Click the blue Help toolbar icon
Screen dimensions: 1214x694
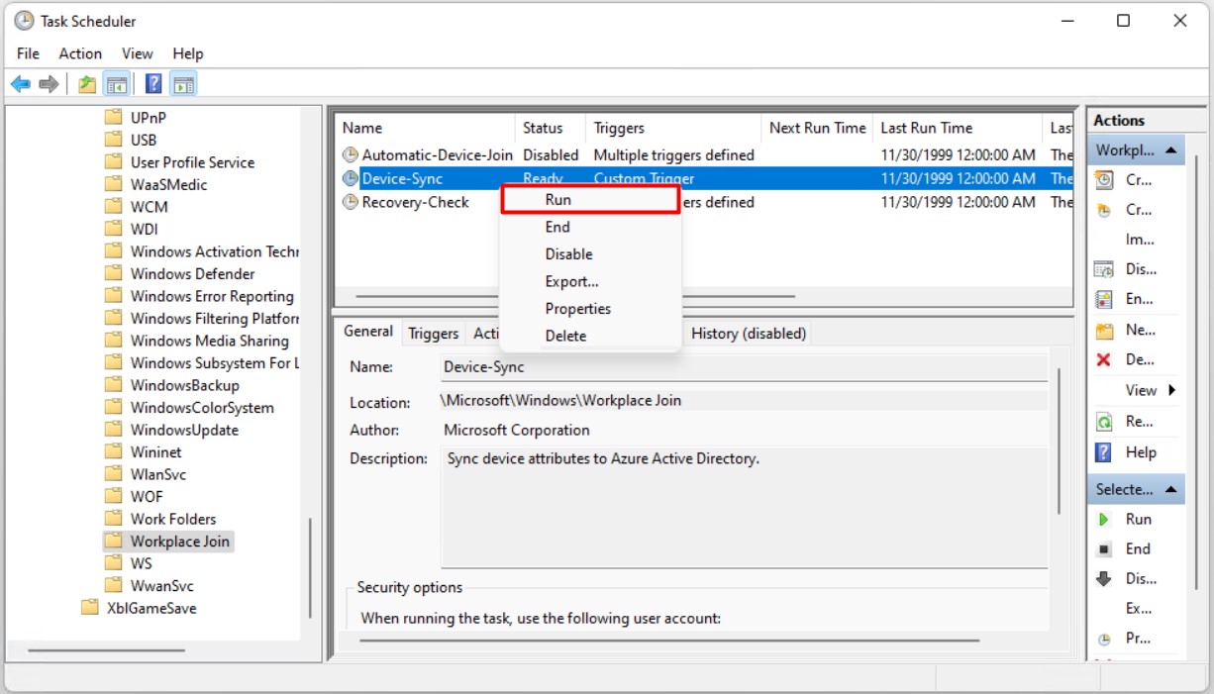154,84
